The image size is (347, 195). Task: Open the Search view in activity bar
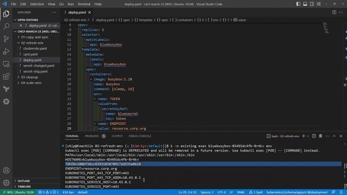pos(6,27)
